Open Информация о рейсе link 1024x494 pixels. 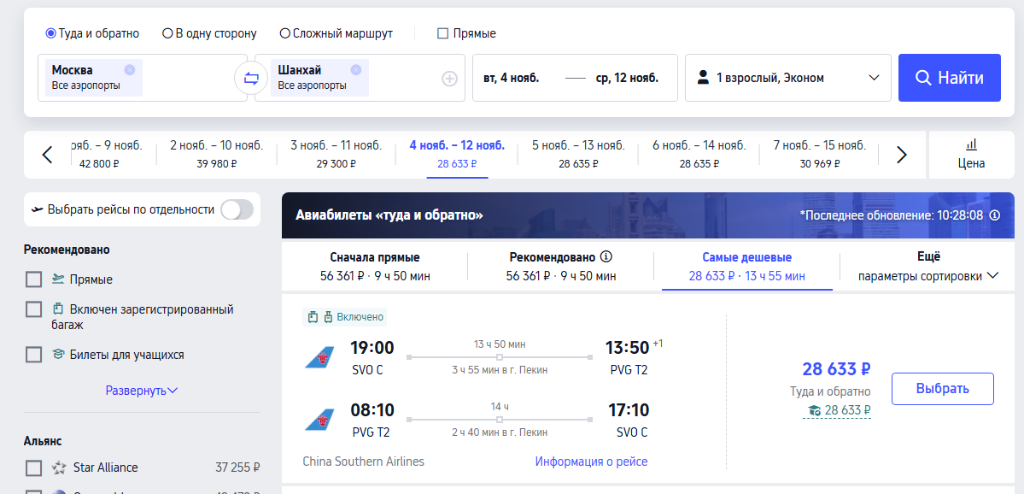(x=592, y=462)
